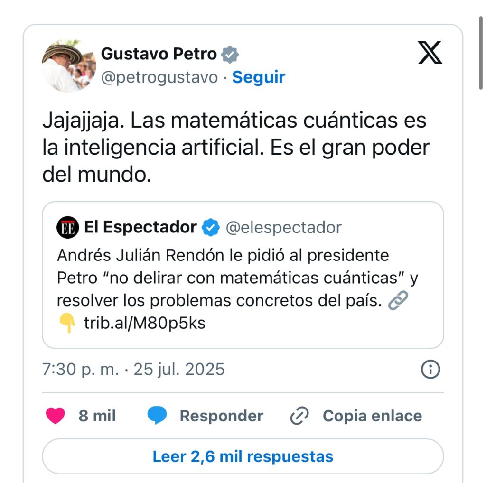Open the Gustavo Petro display name
Screen dimensions: 486x483
point(159,54)
